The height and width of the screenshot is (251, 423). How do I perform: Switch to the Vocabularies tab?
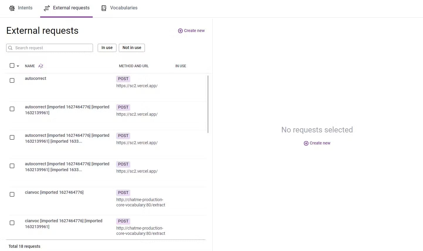tap(123, 8)
